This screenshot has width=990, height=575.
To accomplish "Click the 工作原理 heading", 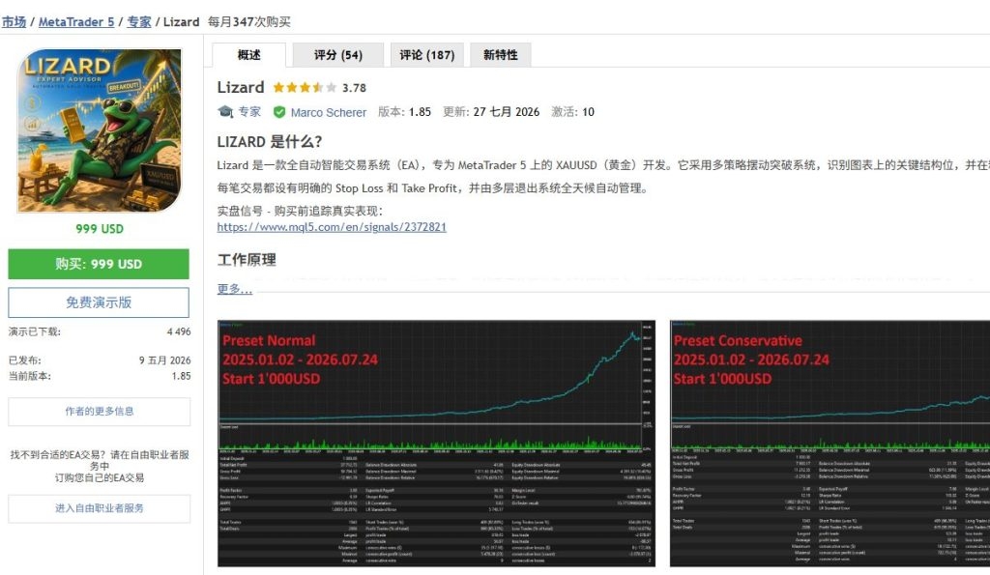I will 247,259.
